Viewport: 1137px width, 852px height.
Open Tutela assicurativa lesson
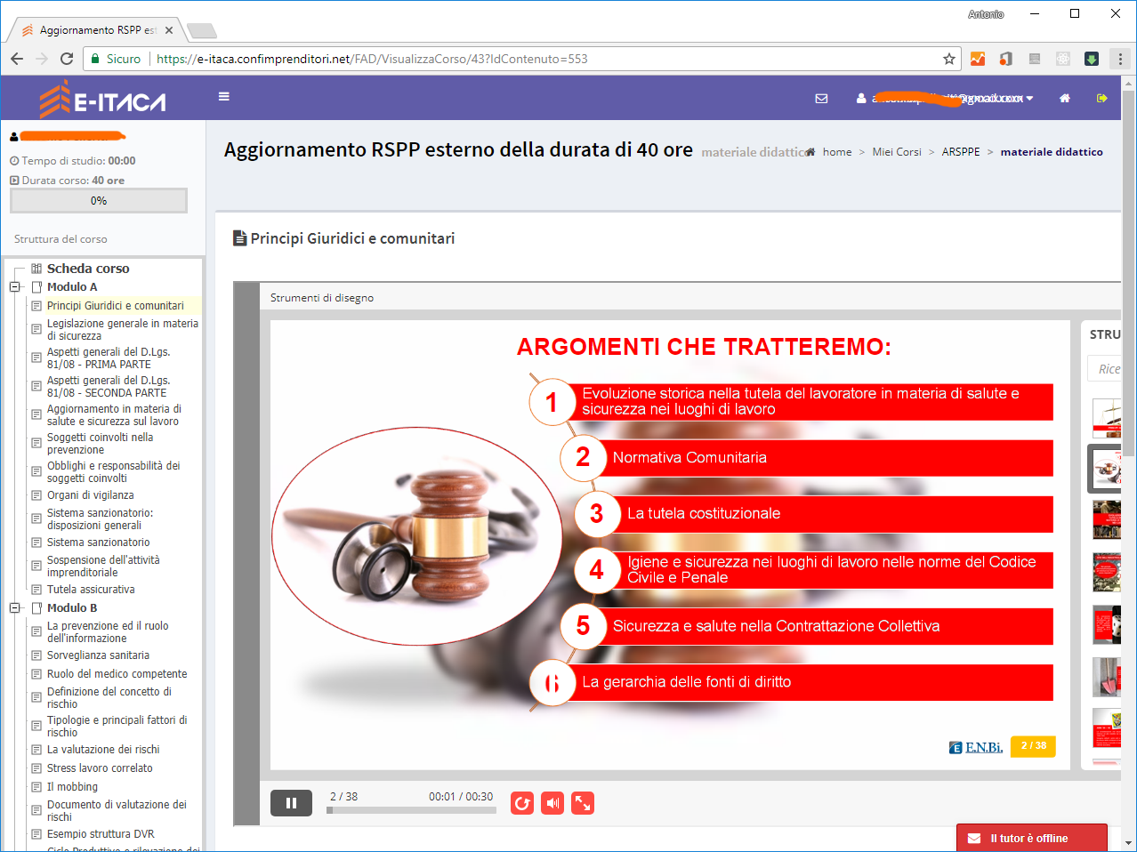tap(91, 590)
